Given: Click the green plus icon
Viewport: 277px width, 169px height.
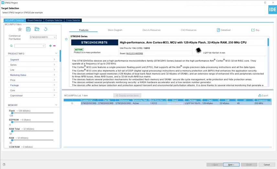Looking at the screenshot, I should (50, 46).
